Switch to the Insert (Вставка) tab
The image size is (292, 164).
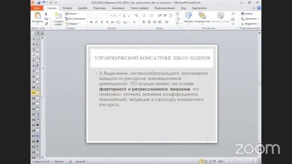[68, 8]
